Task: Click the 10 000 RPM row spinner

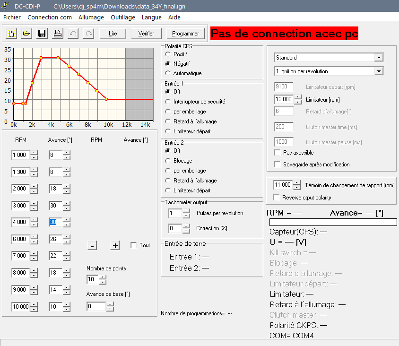Action: tap(34, 307)
